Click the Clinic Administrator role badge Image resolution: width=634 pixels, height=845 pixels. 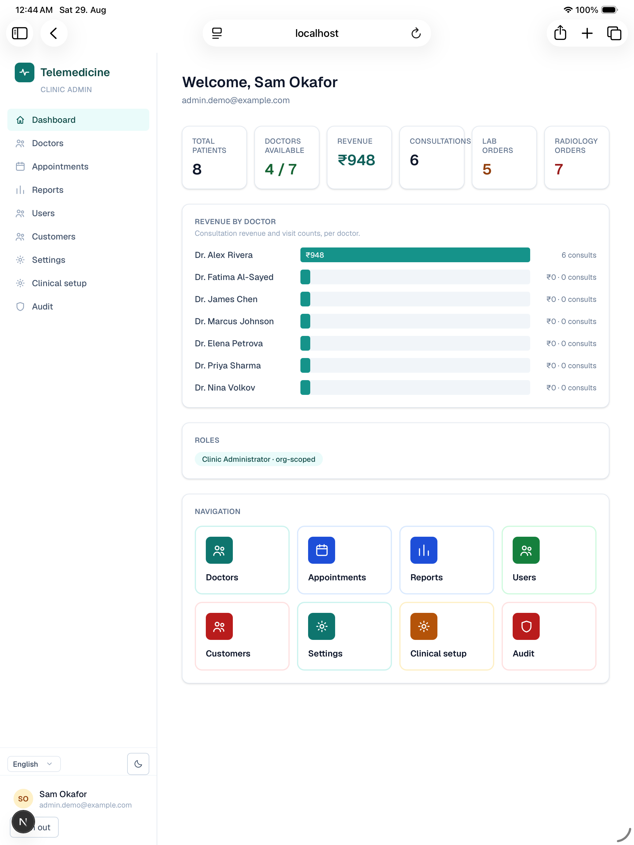(x=259, y=459)
